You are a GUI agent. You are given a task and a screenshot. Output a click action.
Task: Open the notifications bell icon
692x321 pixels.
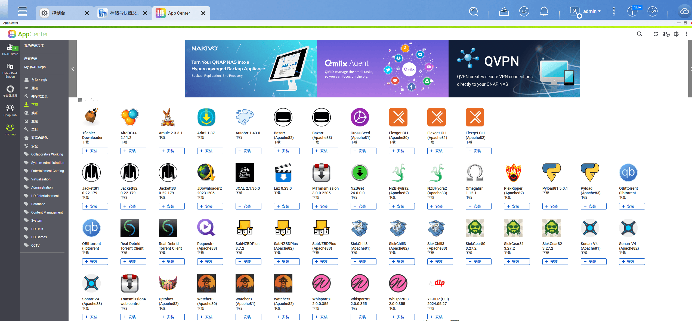pos(544,11)
